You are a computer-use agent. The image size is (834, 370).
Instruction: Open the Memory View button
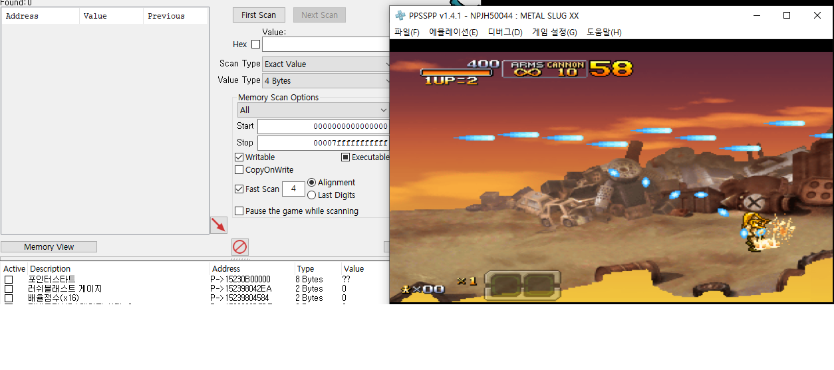pyautogui.click(x=49, y=246)
